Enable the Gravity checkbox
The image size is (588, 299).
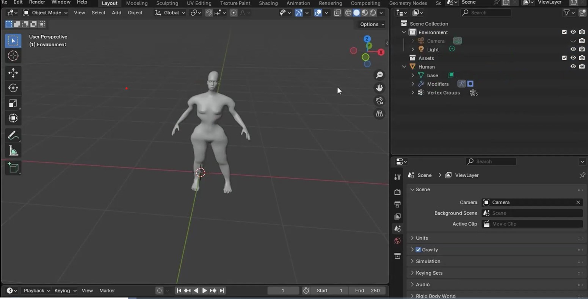click(x=418, y=250)
